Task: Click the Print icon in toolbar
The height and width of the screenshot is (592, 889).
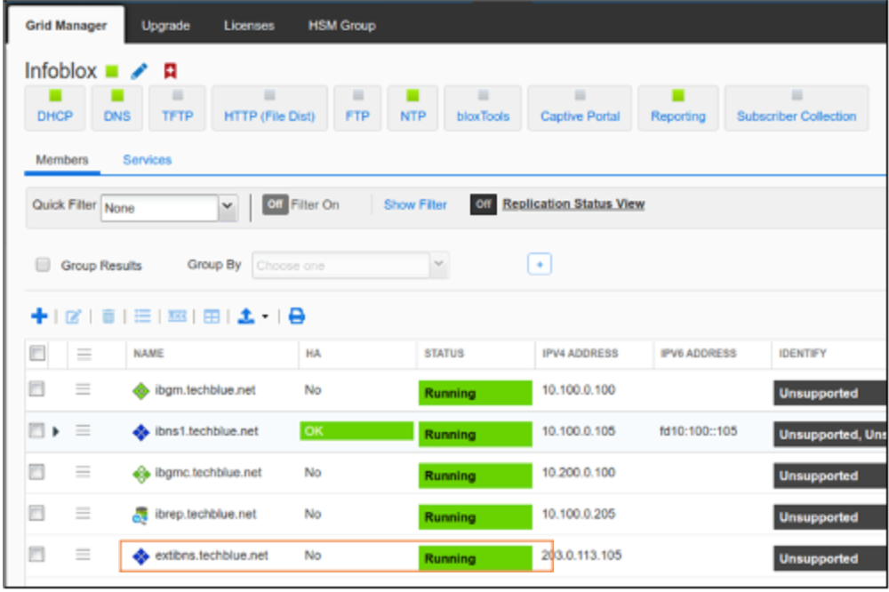Action: 297,316
